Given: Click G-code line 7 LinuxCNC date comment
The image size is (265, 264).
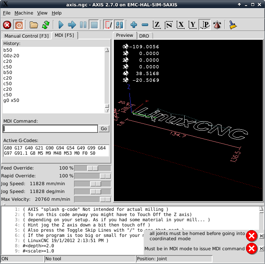Looking at the screenshot, I should click(66, 241).
